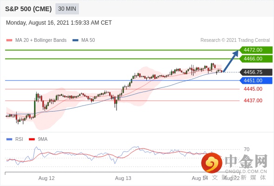Click the blue RSI legend swatch
The image size is (274, 186).
(x=9, y=139)
